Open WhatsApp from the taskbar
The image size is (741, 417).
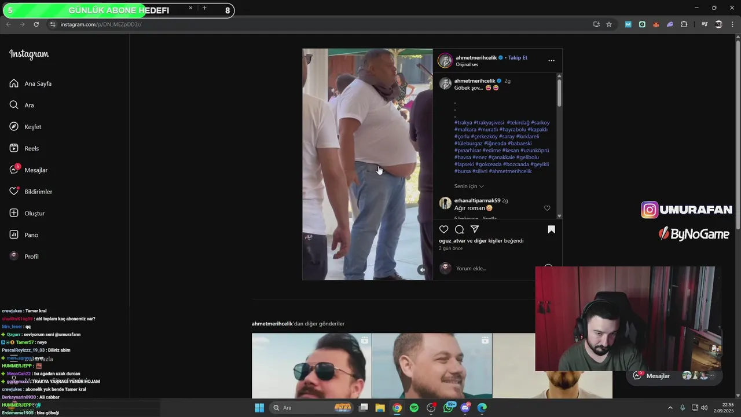[x=449, y=408]
